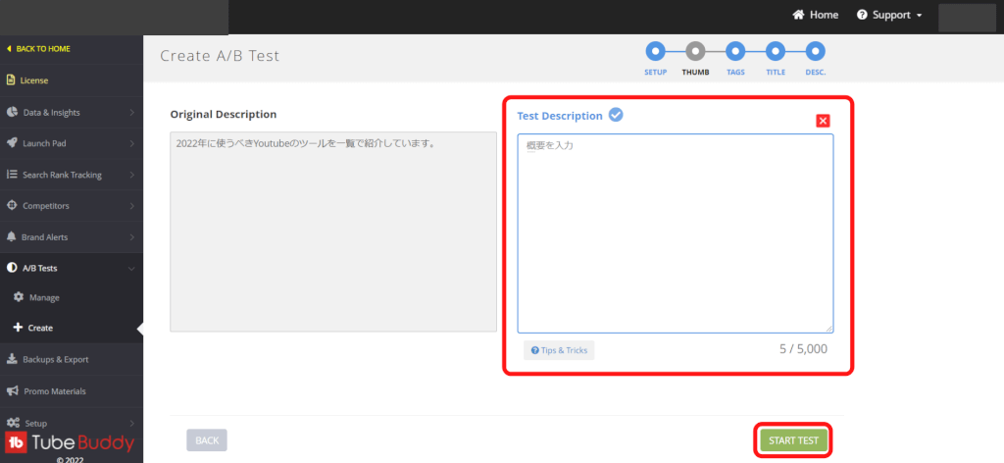
Task: Click the A/B Tests half-circle icon
Action: [12, 268]
